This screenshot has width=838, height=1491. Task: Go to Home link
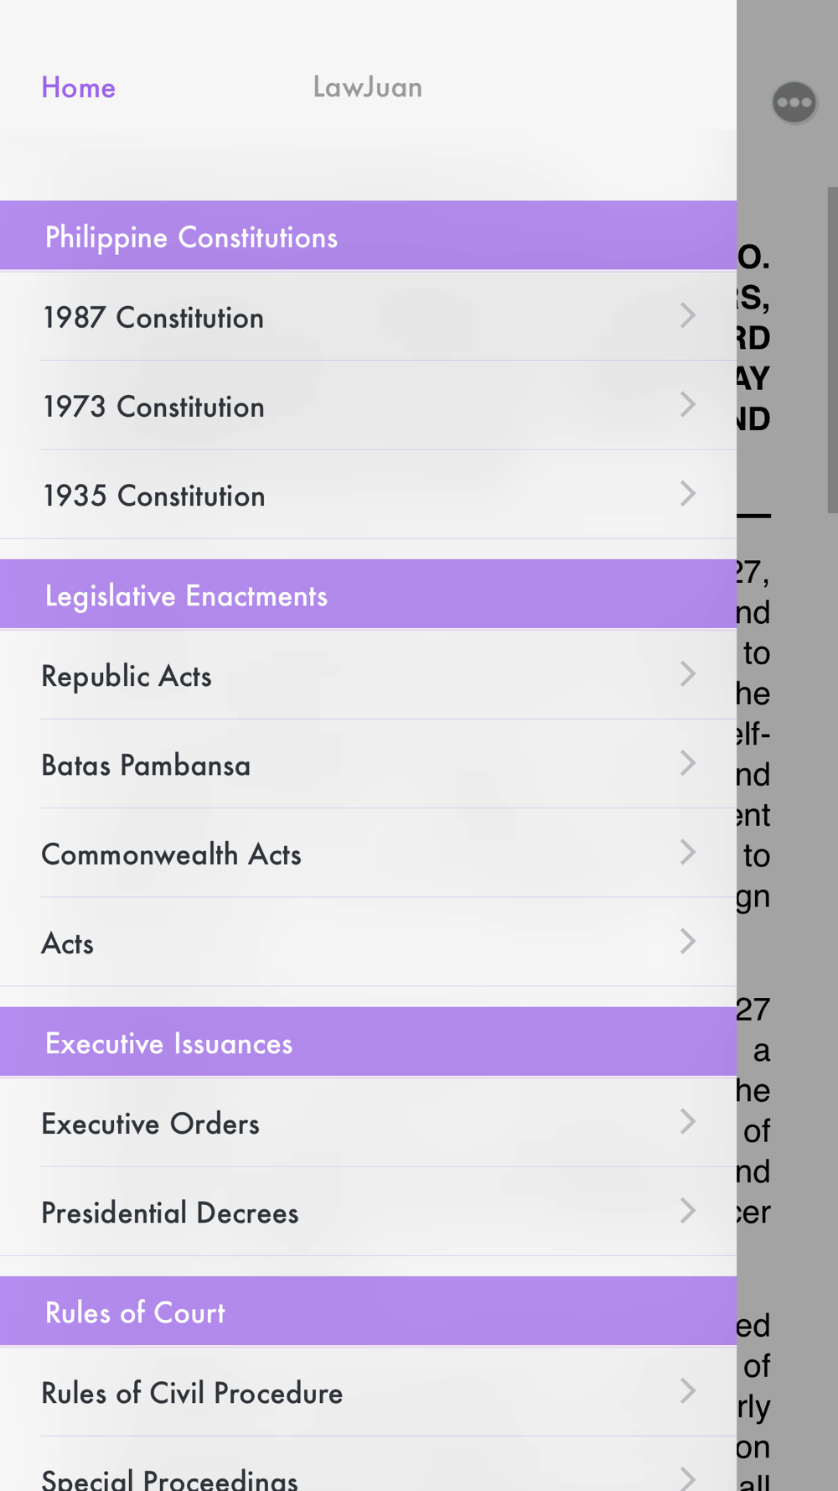click(79, 87)
